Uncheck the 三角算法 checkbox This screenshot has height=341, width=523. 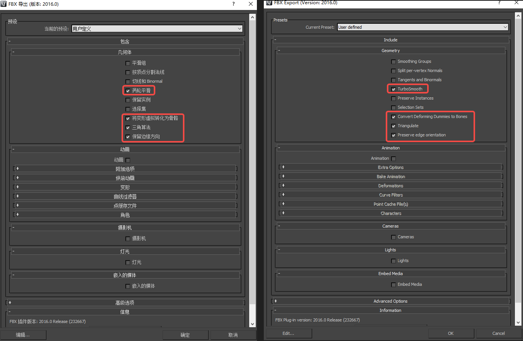[128, 128]
